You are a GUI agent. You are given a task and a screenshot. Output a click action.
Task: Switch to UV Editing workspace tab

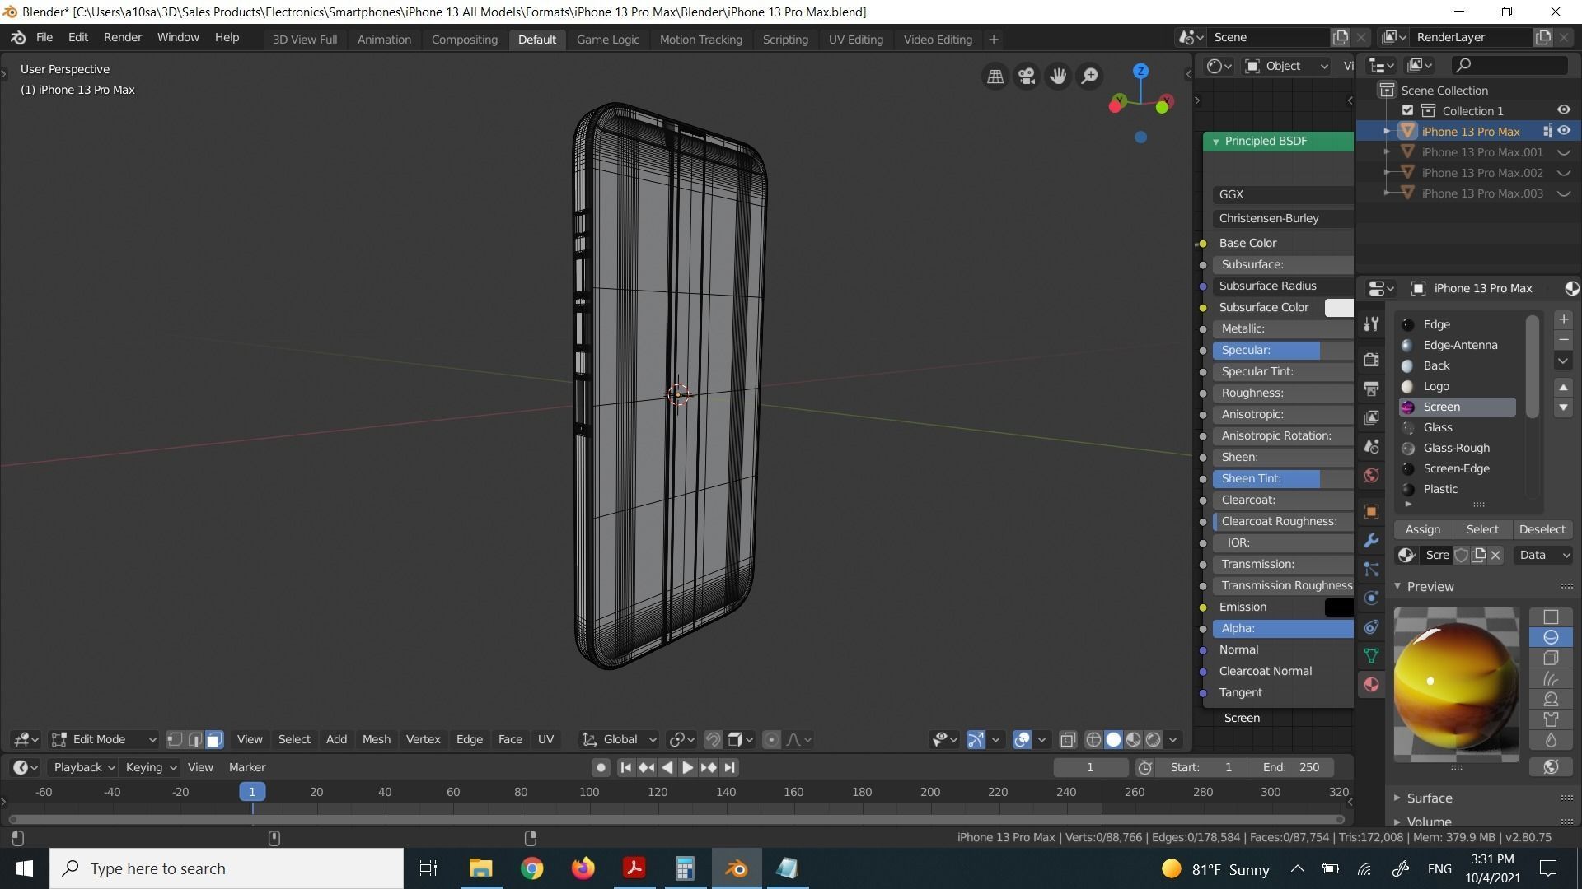855,40
